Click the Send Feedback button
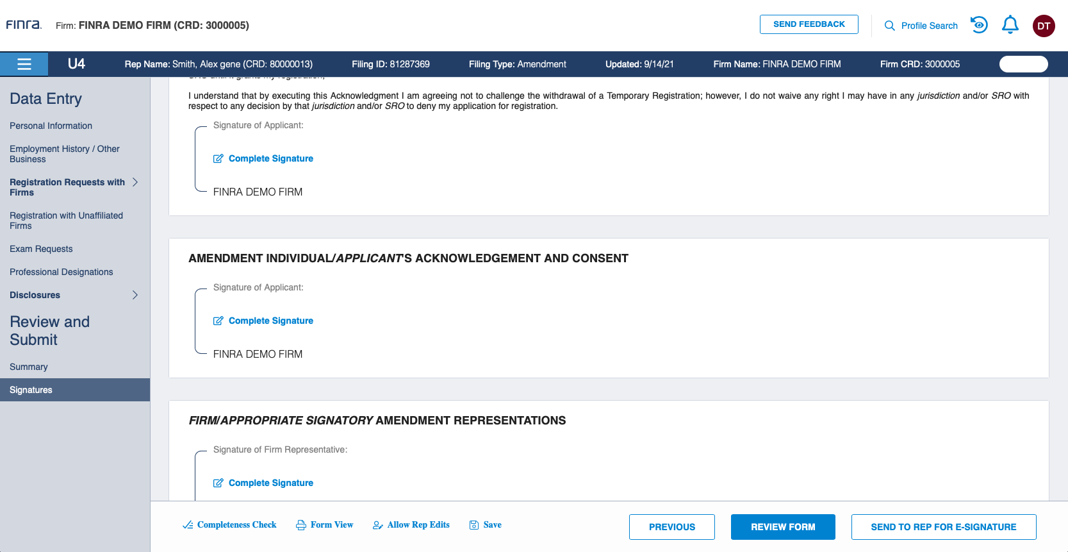This screenshot has height=552, width=1068. pyautogui.click(x=809, y=24)
